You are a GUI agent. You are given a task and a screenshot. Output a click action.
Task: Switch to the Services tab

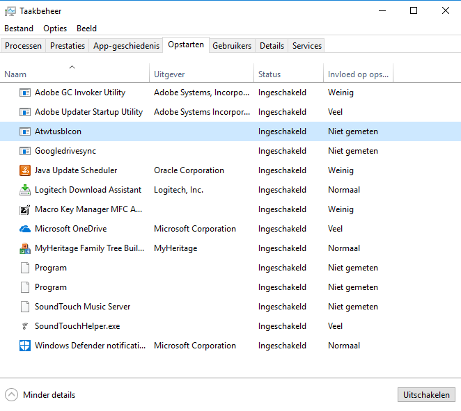pos(306,46)
